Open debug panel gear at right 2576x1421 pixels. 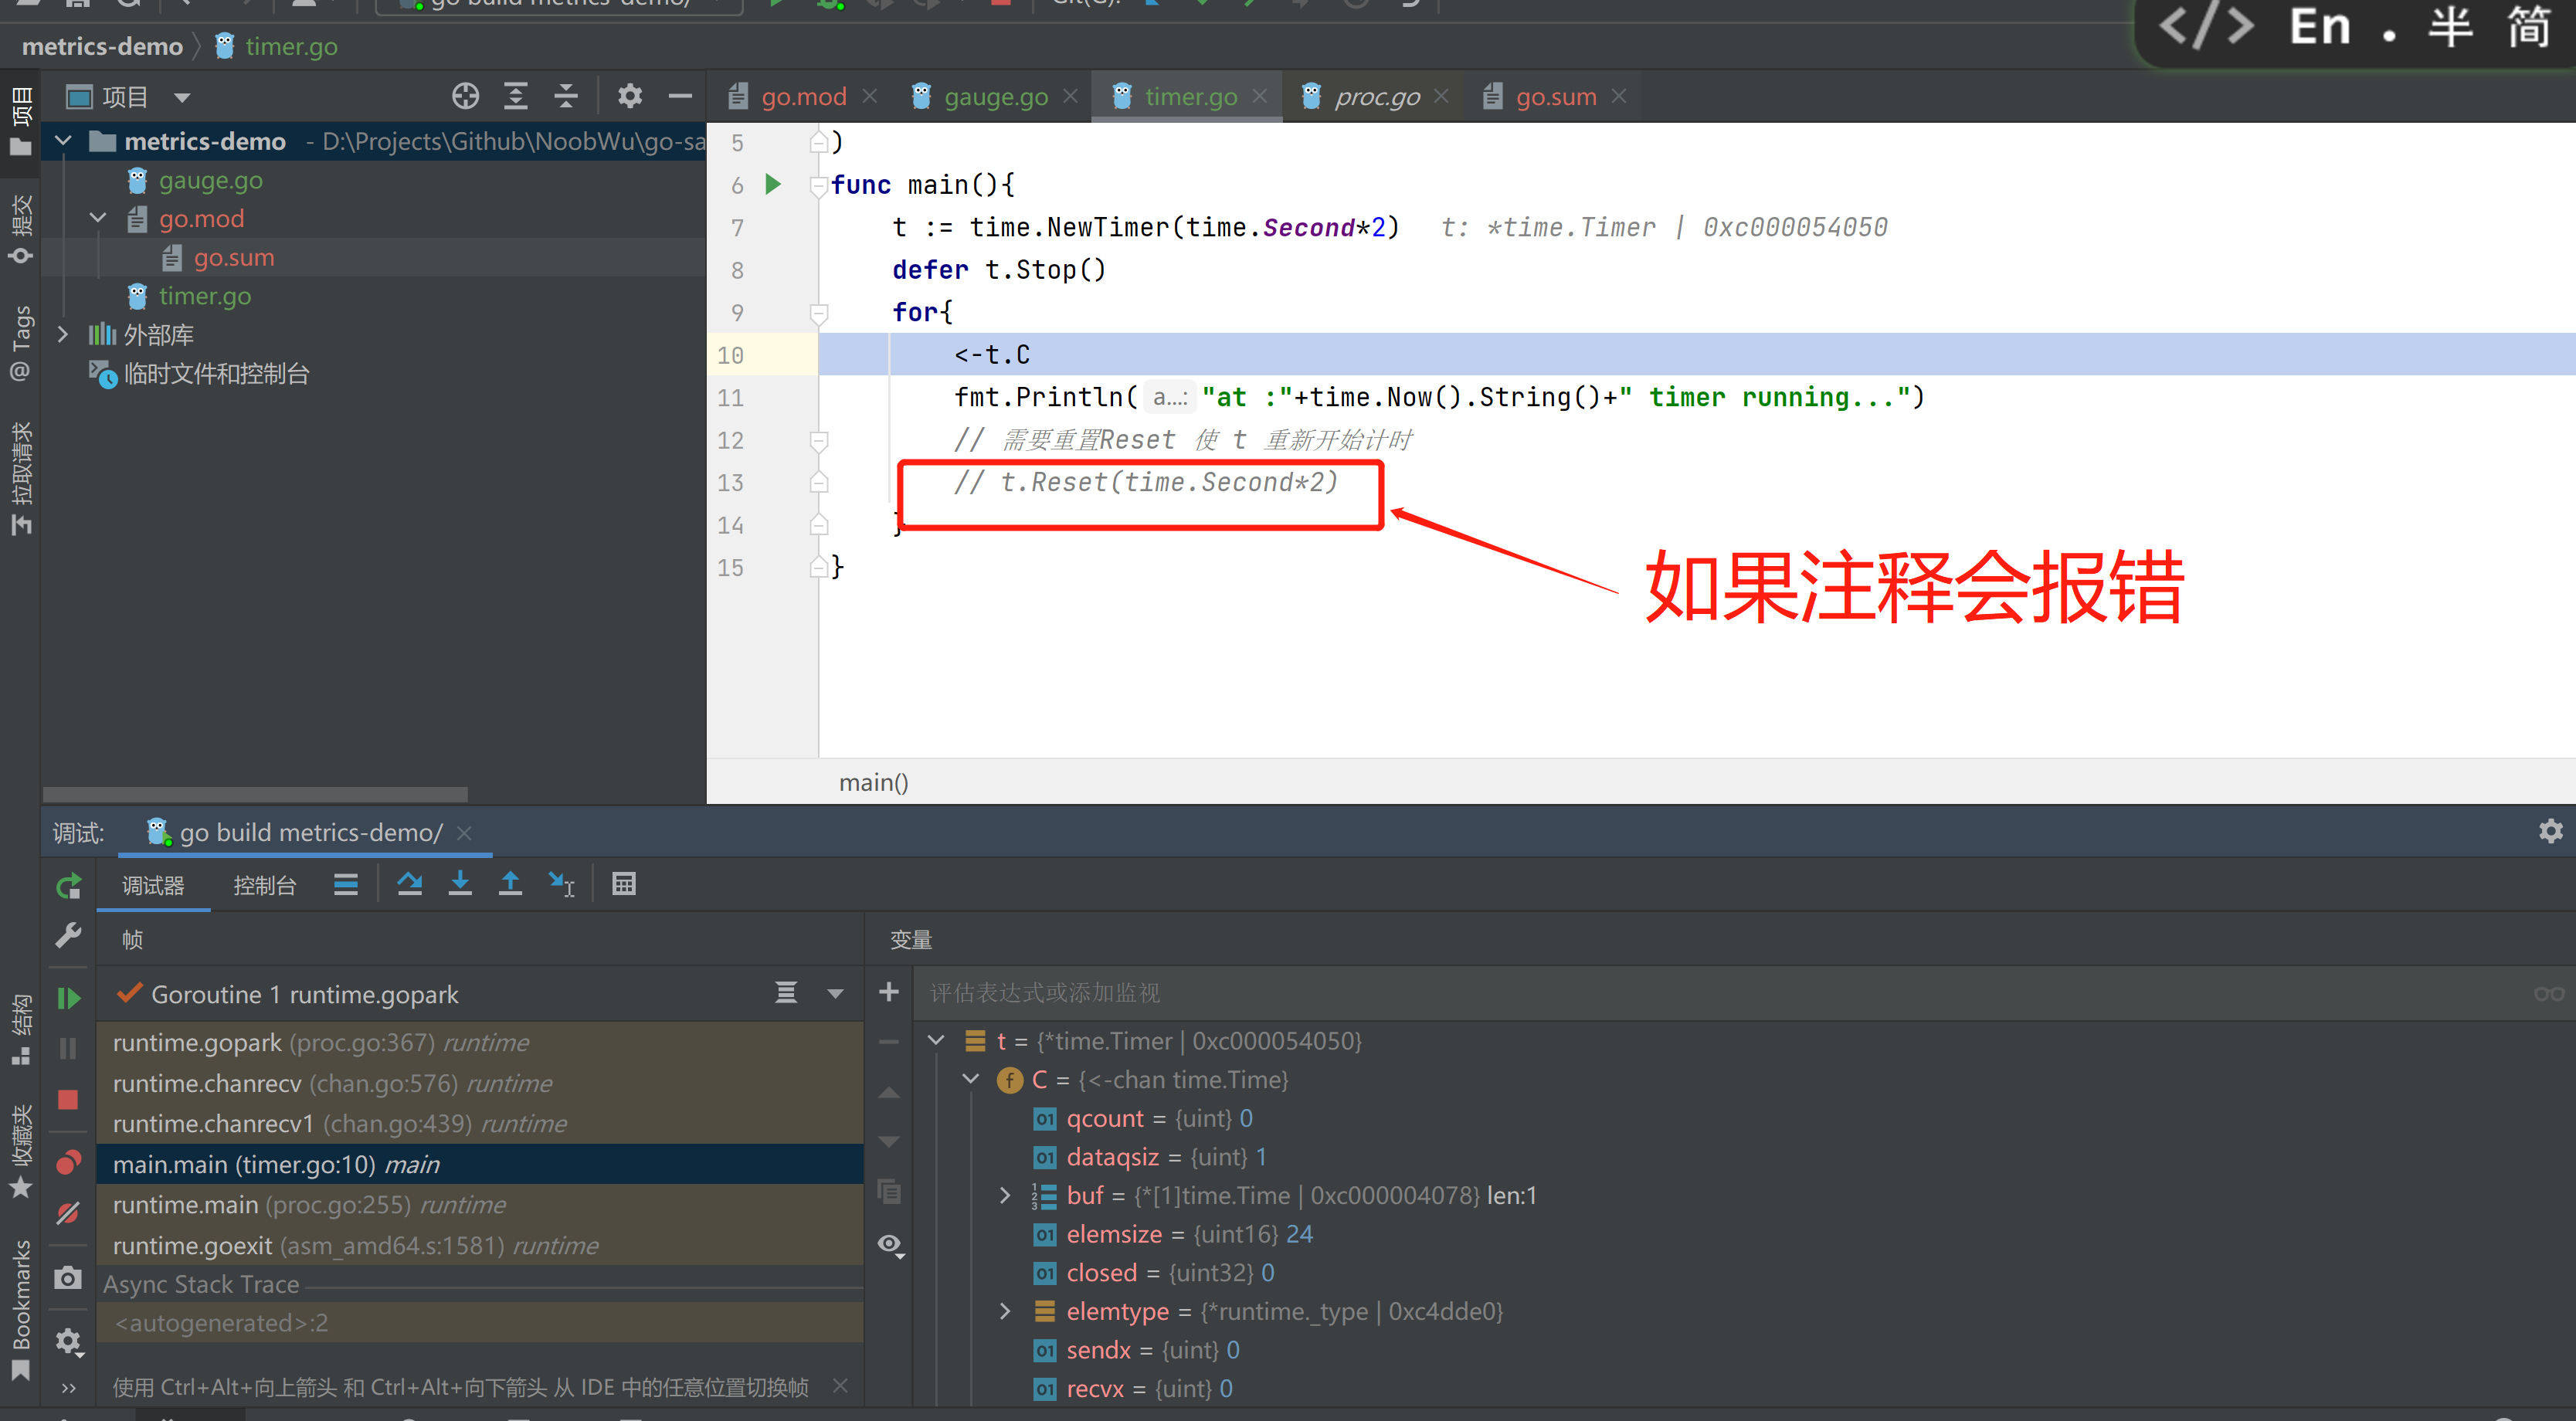(x=2551, y=831)
